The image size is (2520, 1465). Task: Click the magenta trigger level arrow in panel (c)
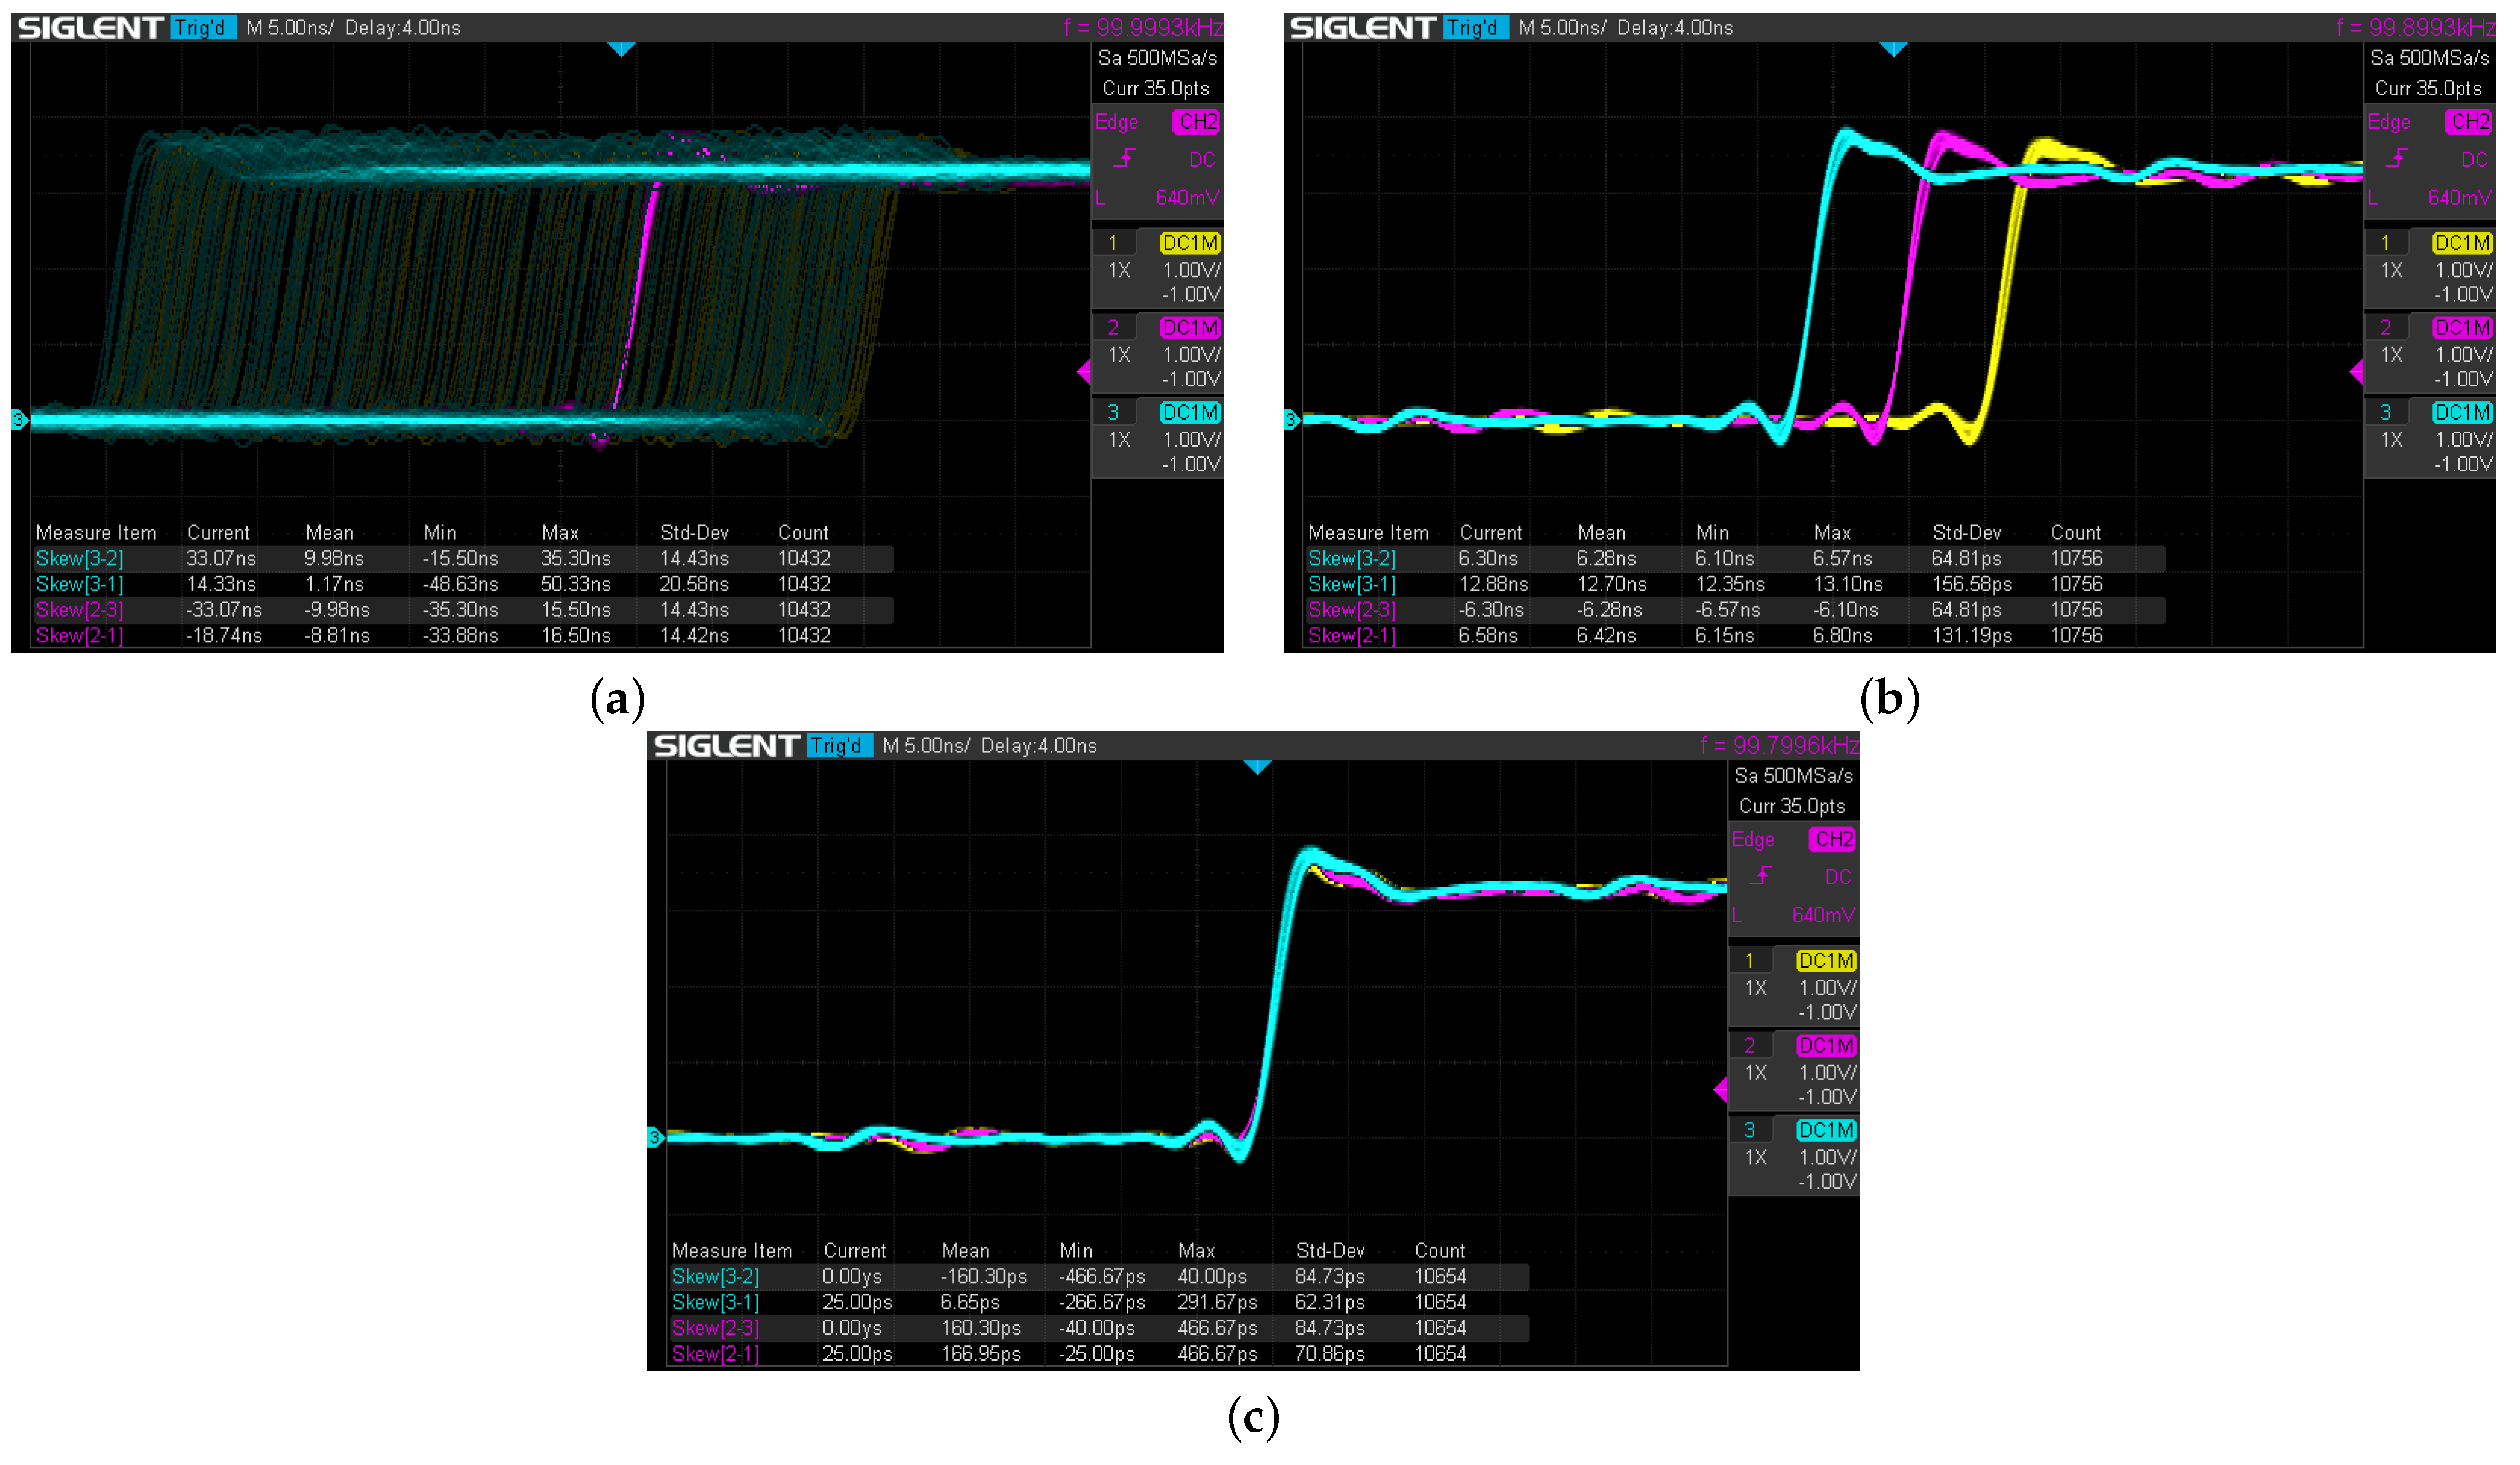[x=1720, y=1089]
